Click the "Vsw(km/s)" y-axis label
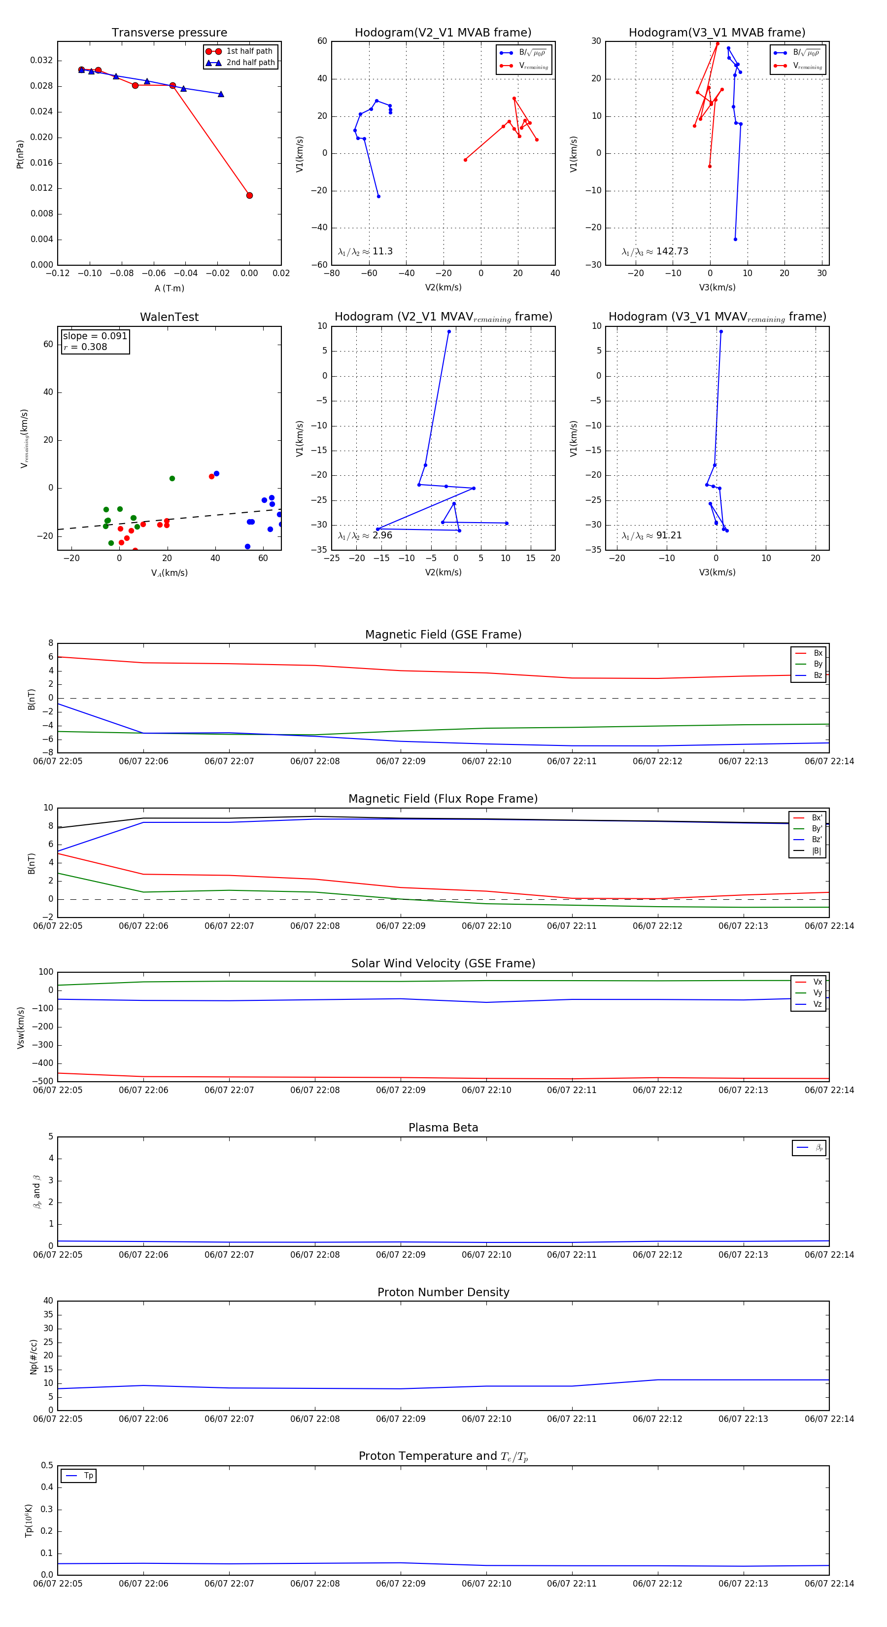Image resolution: width=887 pixels, height=1627 pixels. [x=20, y=1027]
